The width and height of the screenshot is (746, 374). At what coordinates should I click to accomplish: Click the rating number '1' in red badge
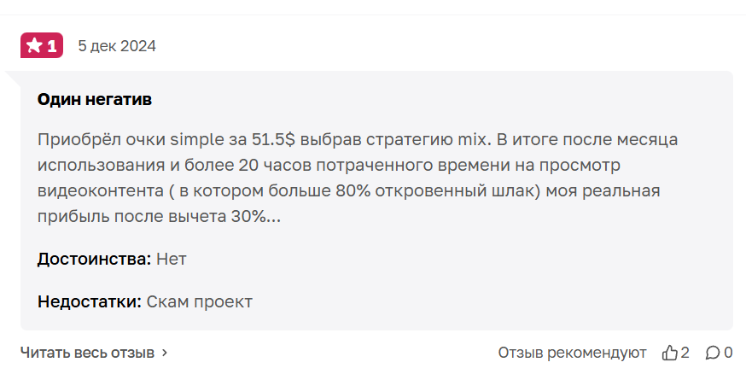click(x=52, y=46)
